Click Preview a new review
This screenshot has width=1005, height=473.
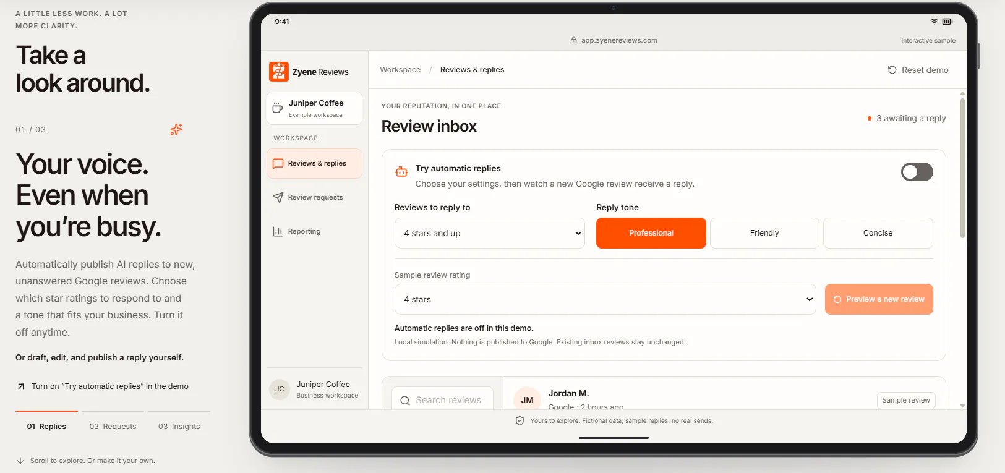(879, 299)
